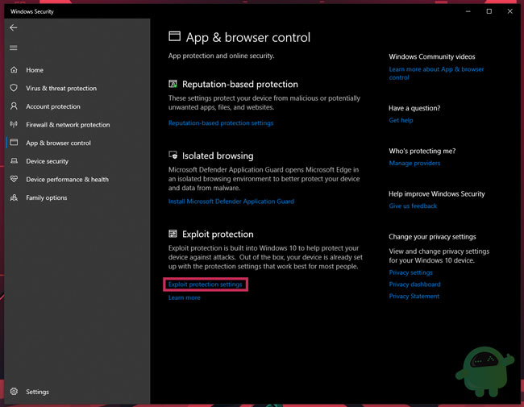Click Manage providers link
This screenshot has height=407, width=524.
click(414, 163)
